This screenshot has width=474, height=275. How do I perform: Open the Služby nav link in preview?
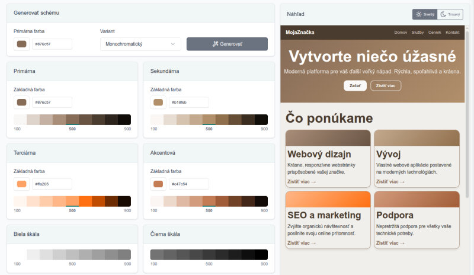(418, 33)
